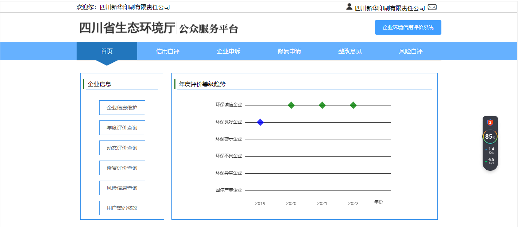This screenshot has height=227, width=518.
Task: Open 企业信息维护 button
Action: (x=122, y=108)
